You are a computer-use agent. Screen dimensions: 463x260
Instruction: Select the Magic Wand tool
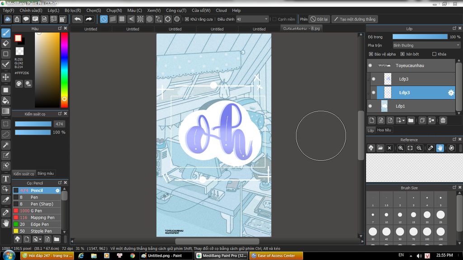6,145
